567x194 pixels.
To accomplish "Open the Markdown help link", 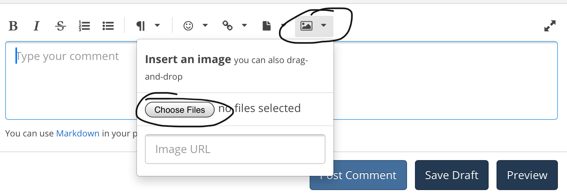I will (78, 133).
